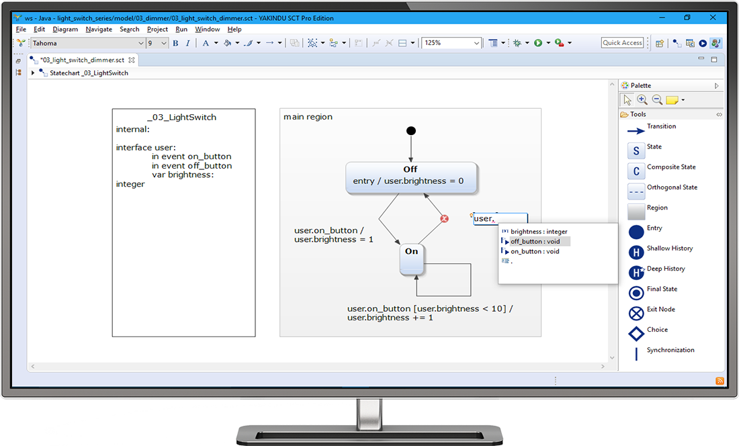Toggle bold text formatting
Image resolution: width=739 pixels, height=446 pixels.
pyautogui.click(x=175, y=42)
